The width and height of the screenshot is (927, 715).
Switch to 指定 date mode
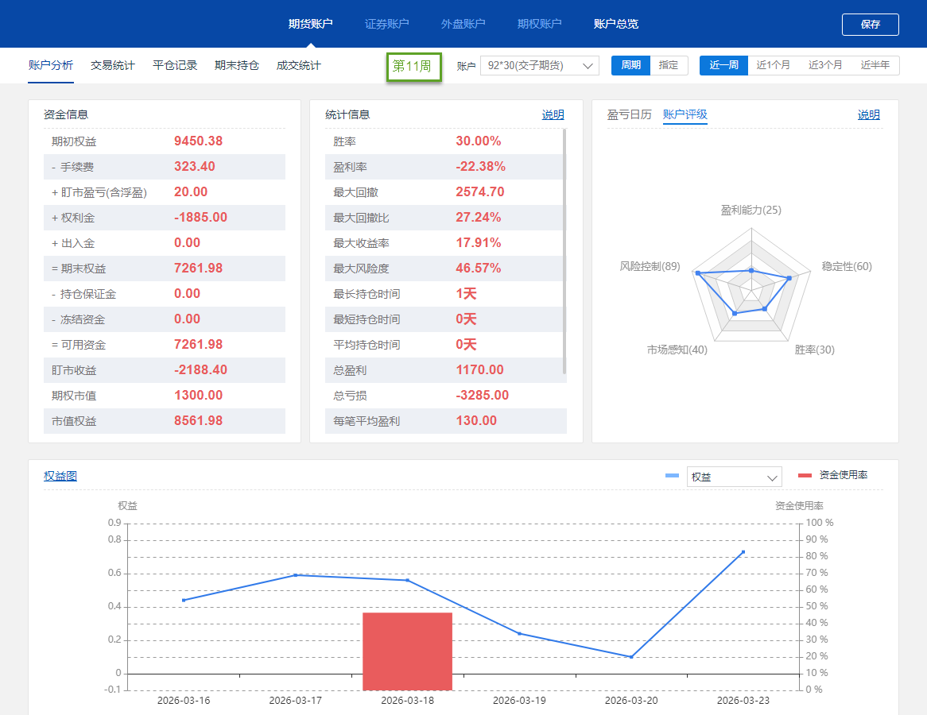click(669, 65)
